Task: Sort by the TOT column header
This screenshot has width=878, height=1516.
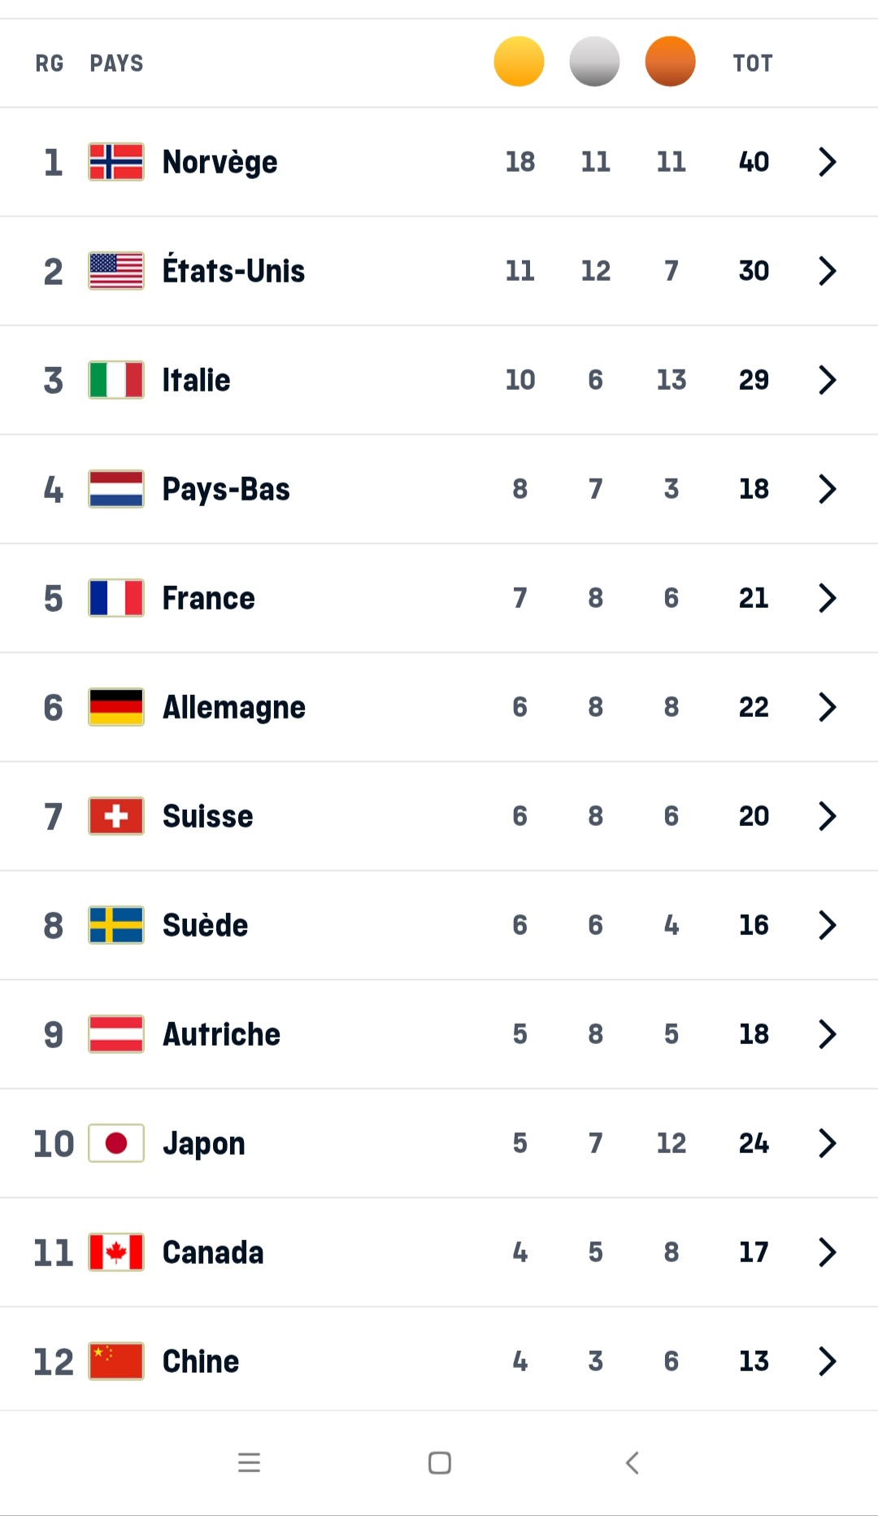Action: point(752,63)
